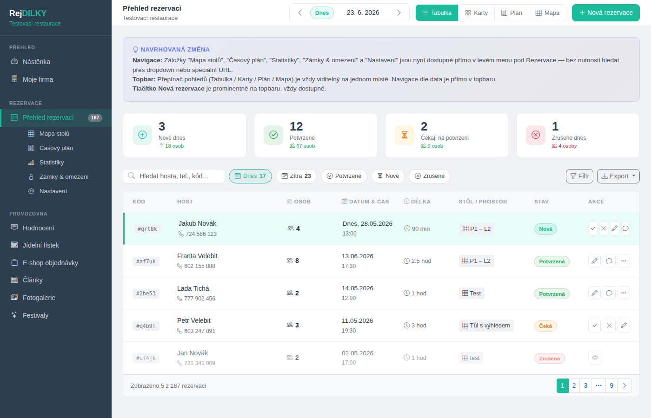Switch to Plán view tab
The image size is (651, 418).
click(x=511, y=13)
